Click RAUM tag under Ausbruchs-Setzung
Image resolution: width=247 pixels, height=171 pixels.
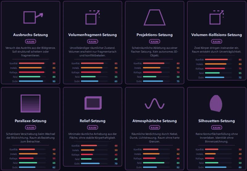coord(31,42)
